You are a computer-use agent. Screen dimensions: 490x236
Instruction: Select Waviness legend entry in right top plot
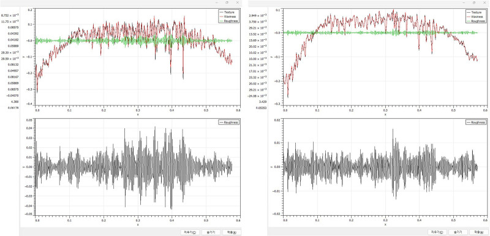[x=475, y=17]
